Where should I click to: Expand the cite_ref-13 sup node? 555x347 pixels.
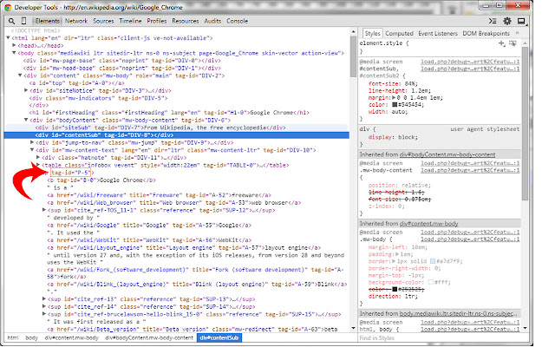pos(44,298)
